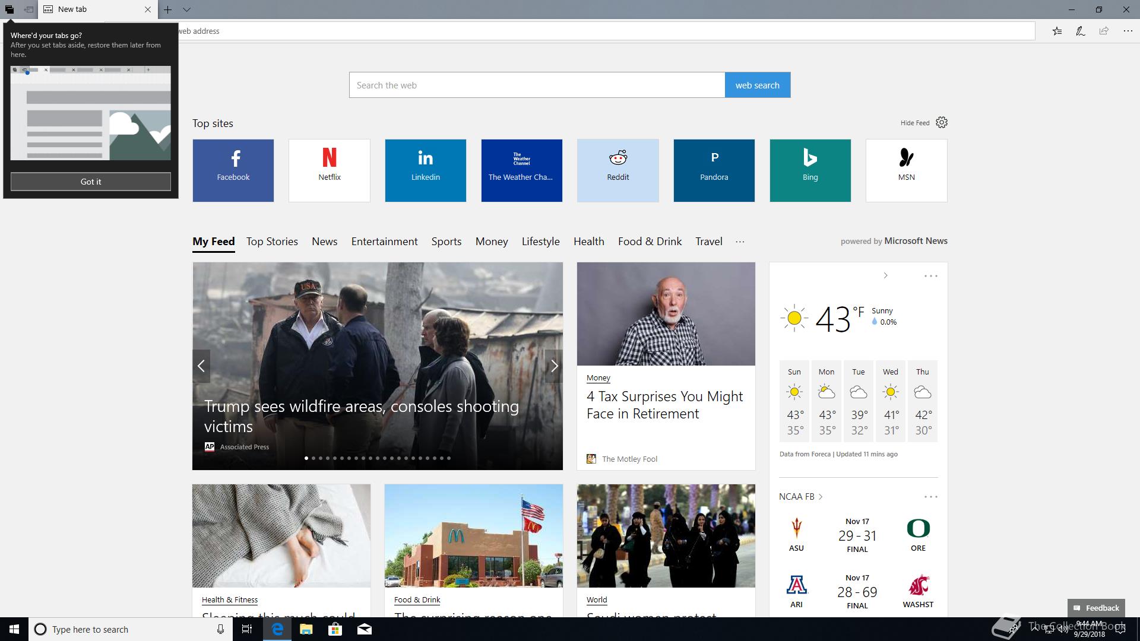The image size is (1140, 641).
Task: Select Thu forecast day
Action: (x=923, y=401)
